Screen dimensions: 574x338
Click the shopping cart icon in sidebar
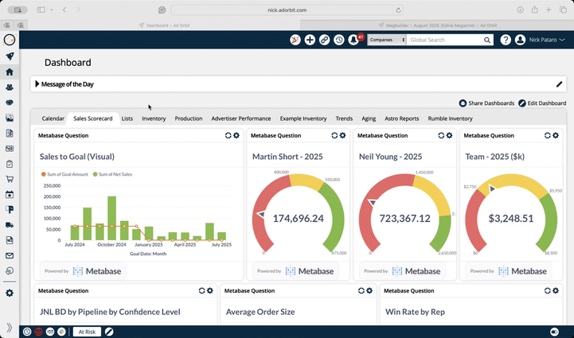click(10, 179)
